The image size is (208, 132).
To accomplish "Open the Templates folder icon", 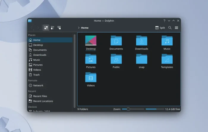I will [167, 59].
